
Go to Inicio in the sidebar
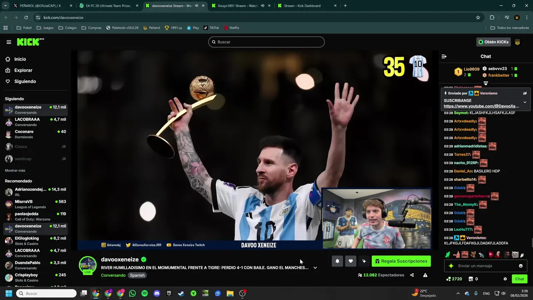(x=20, y=59)
